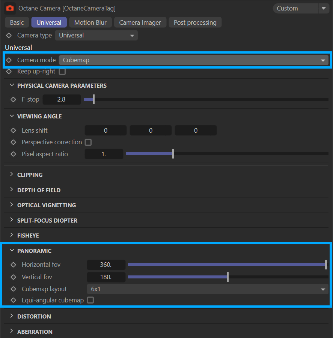This screenshot has width=333, height=338.
Task: Open the Post processing tab
Action: coord(195,22)
